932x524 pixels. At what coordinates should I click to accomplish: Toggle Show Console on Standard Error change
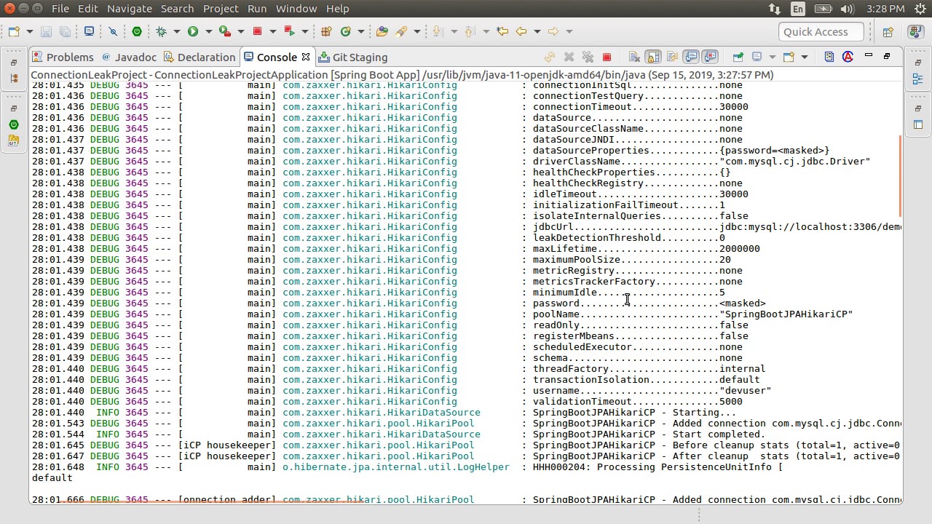[710, 57]
